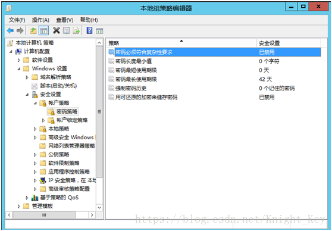Open the 操作(A) menu

40,20
